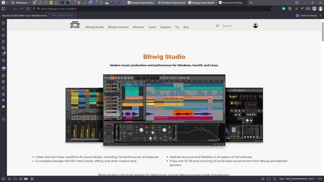Open the calendar icon in the toolbar
324x182 pixels.
[x=314, y=9]
